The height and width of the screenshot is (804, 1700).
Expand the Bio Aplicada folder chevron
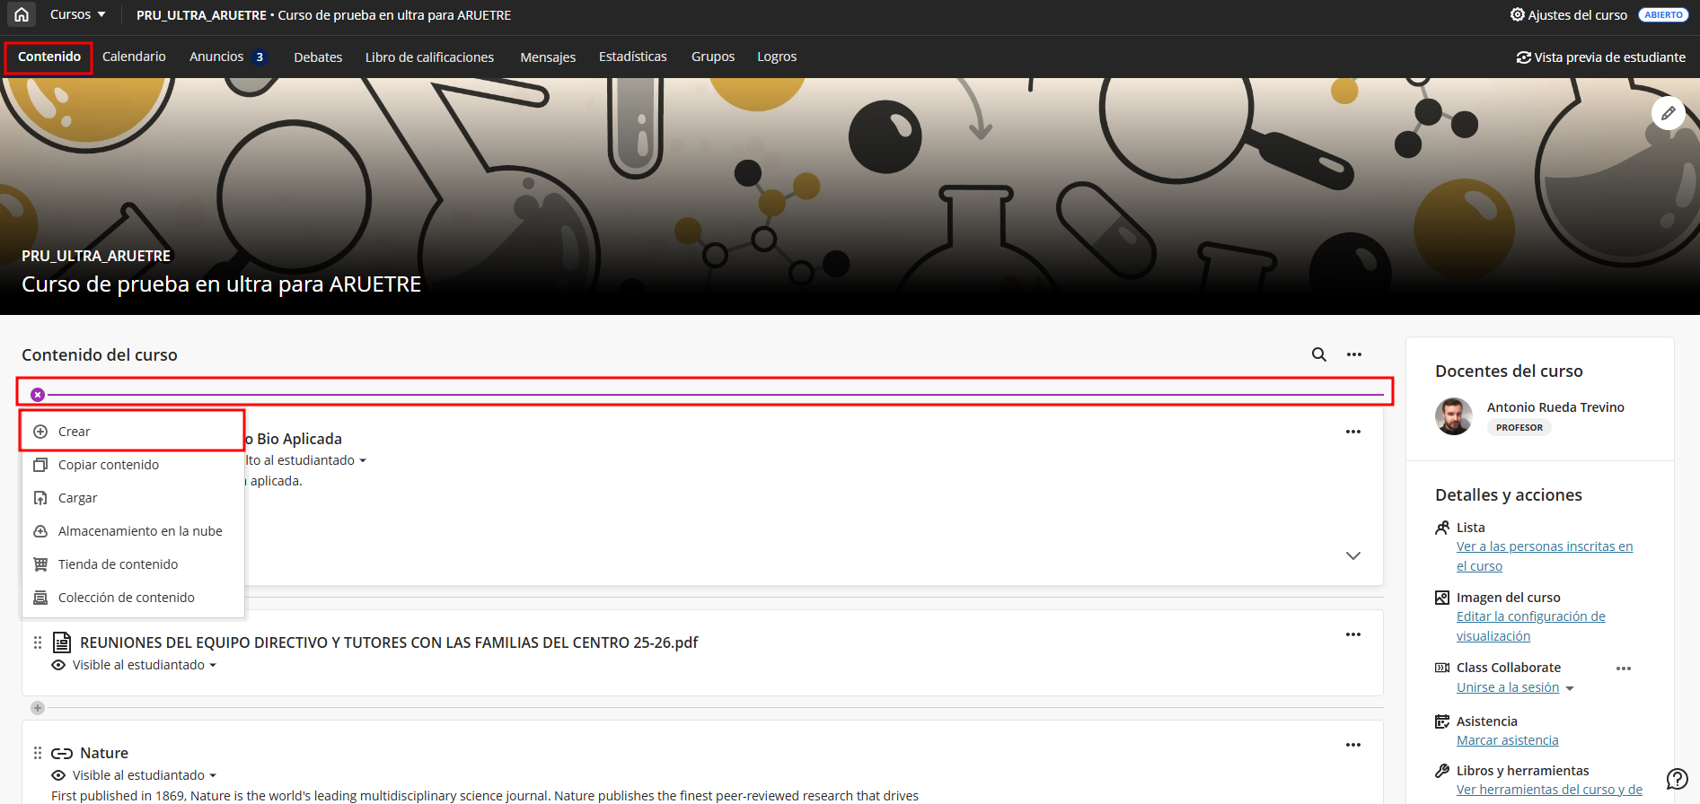(1352, 555)
